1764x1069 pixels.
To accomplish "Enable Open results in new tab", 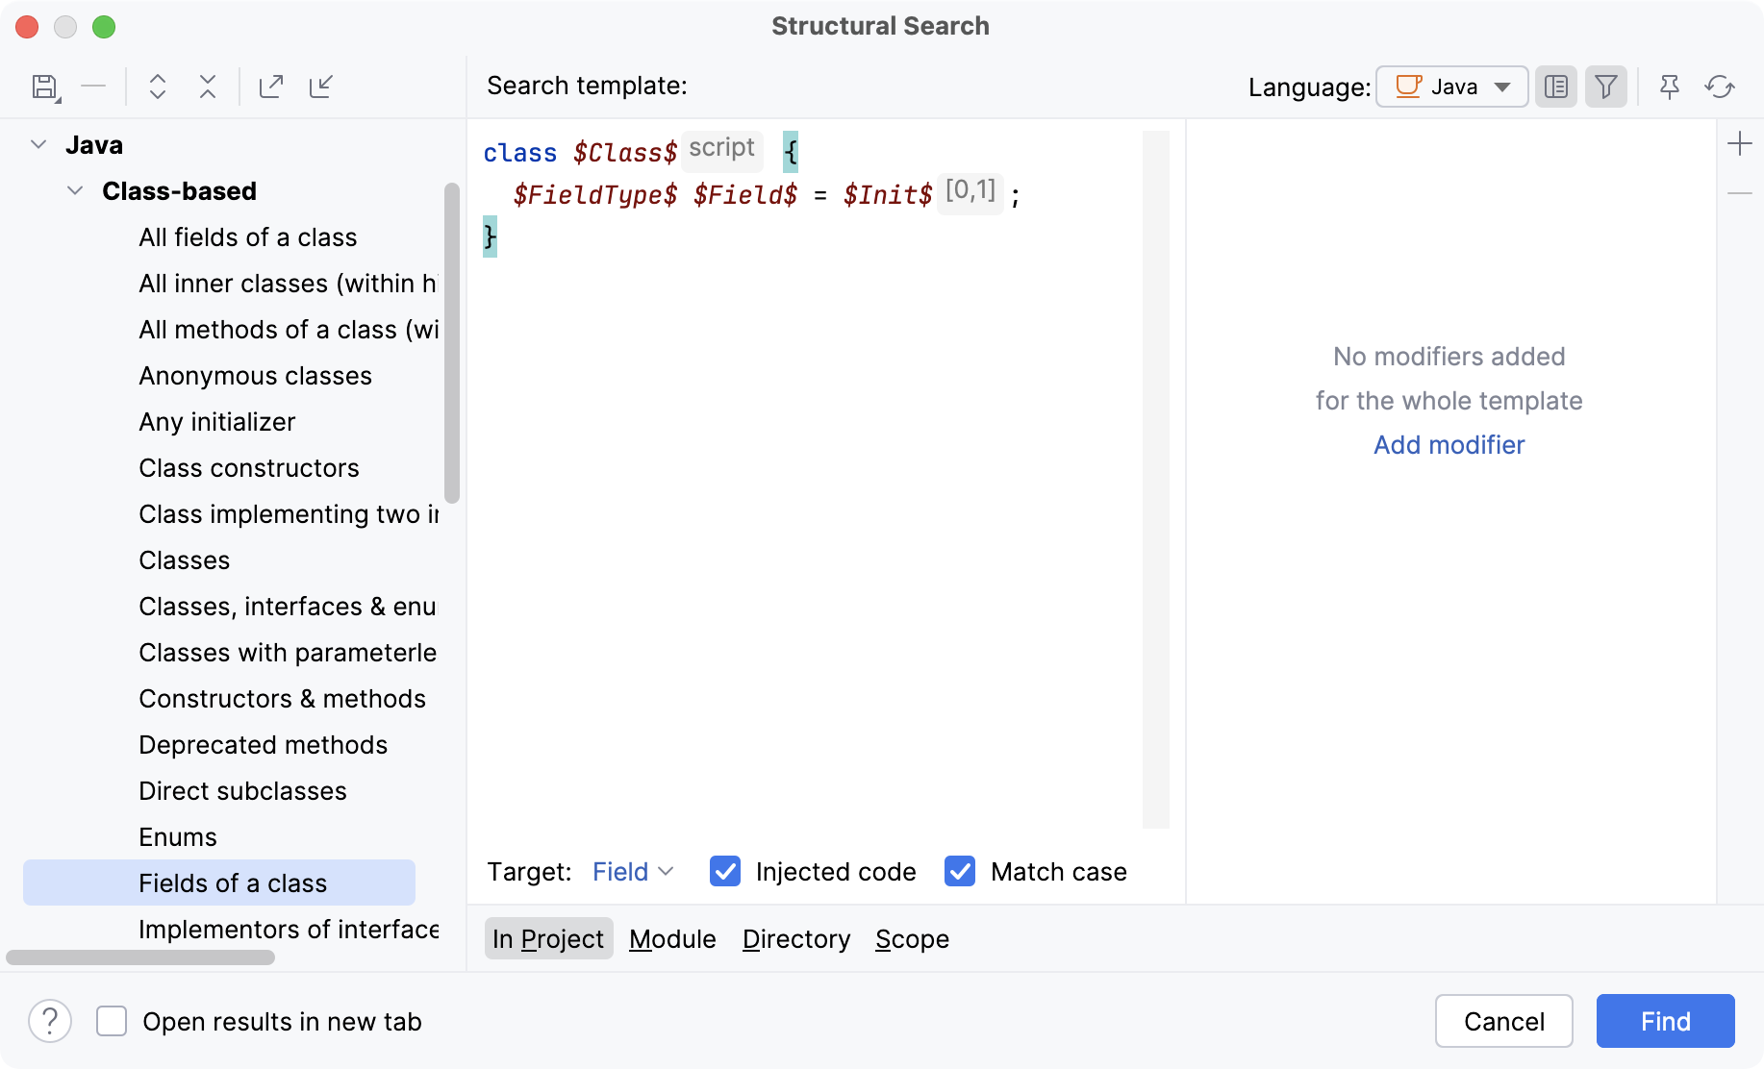I will (112, 1021).
